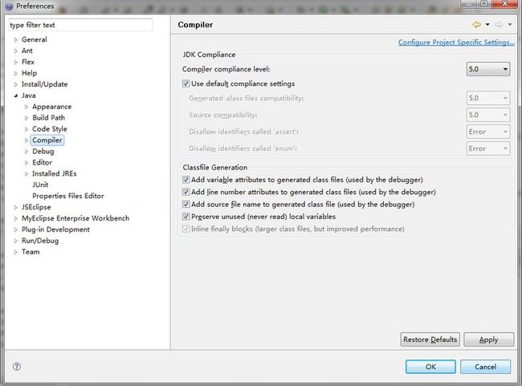522x386 pixels.
Task: Open the Compiler compliance level dropdown
Action: (488, 69)
